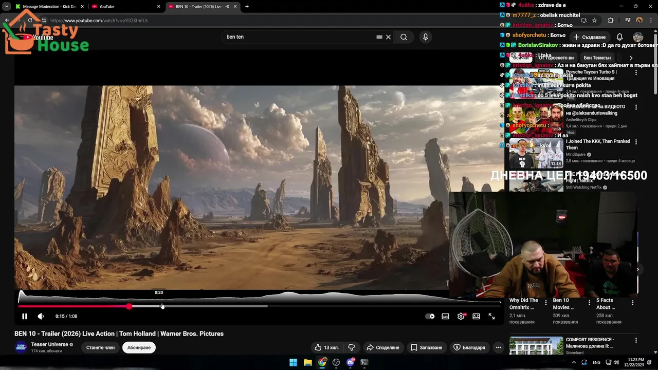Open OBS Studio from the taskbar
The image size is (658, 370).
[336, 362]
